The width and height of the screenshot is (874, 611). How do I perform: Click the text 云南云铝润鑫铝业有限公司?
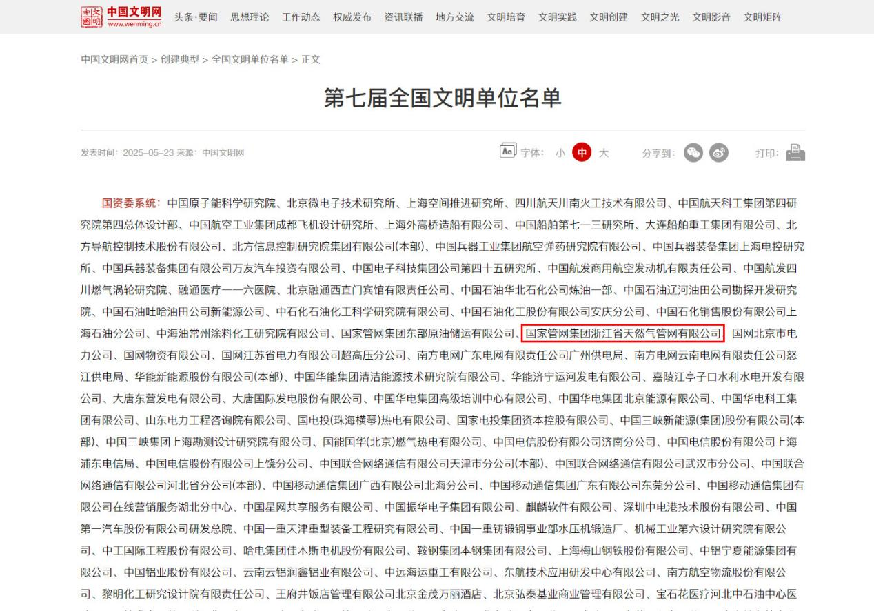[309, 573]
